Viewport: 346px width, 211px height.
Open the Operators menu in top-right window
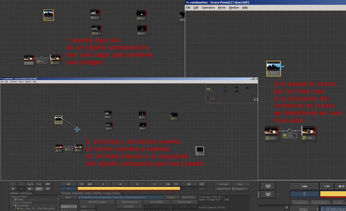click(208, 7)
